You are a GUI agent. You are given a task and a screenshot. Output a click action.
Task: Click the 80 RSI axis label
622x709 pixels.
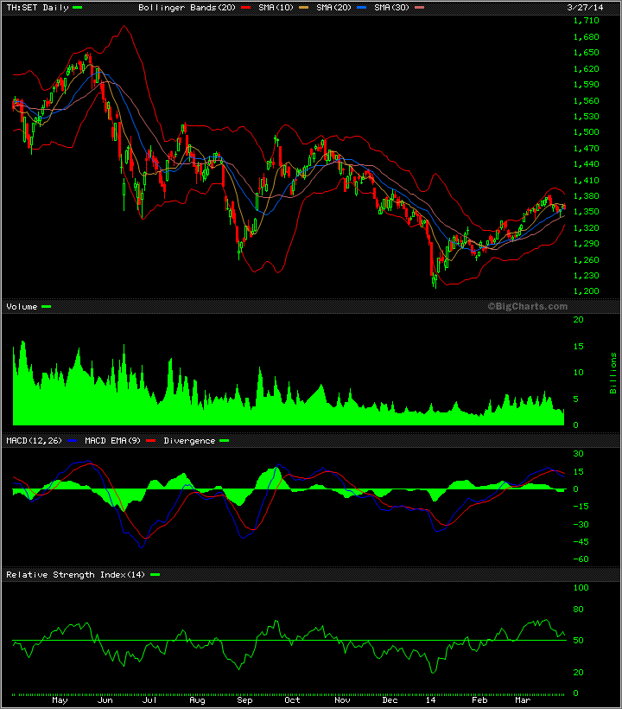click(x=578, y=610)
